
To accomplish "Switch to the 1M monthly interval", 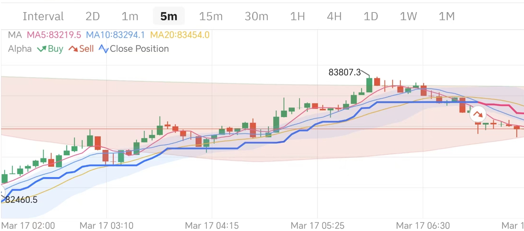I will (446, 16).
